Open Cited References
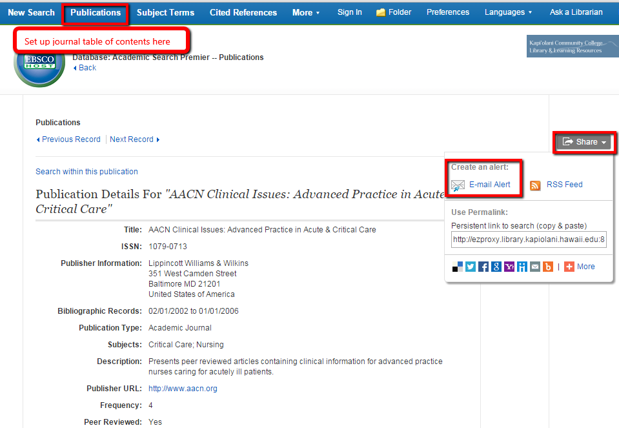The width and height of the screenshot is (619, 428). click(243, 13)
